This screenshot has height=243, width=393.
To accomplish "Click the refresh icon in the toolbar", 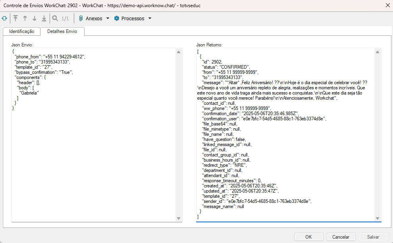I will tap(4, 19).
